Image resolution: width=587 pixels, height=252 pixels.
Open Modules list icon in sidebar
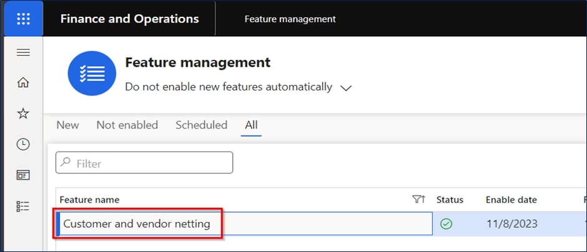click(24, 206)
